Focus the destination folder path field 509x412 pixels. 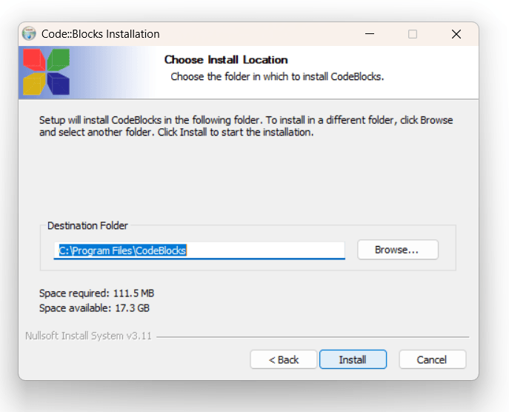pyautogui.click(x=200, y=250)
